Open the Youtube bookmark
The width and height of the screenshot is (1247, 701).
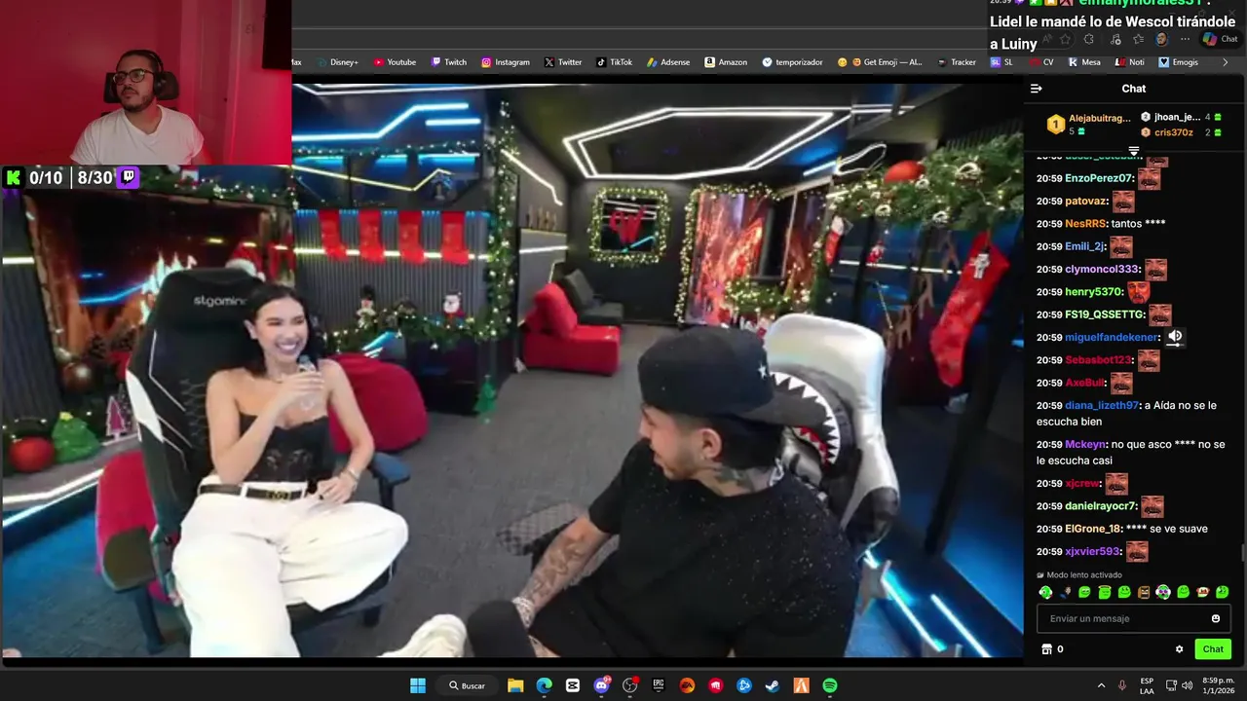[x=395, y=62]
